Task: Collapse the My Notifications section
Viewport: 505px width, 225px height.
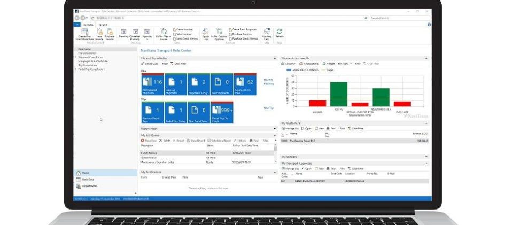Action: pos(275,172)
